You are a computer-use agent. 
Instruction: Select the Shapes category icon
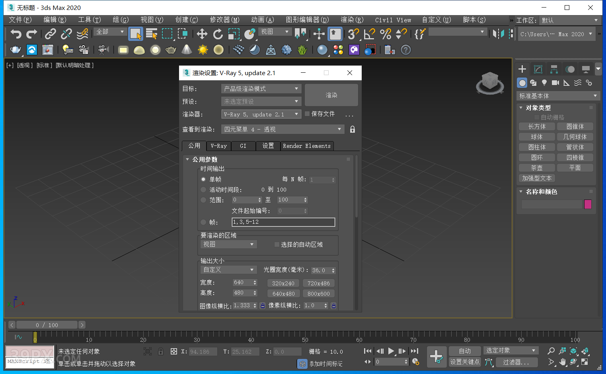click(x=533, y=83)
